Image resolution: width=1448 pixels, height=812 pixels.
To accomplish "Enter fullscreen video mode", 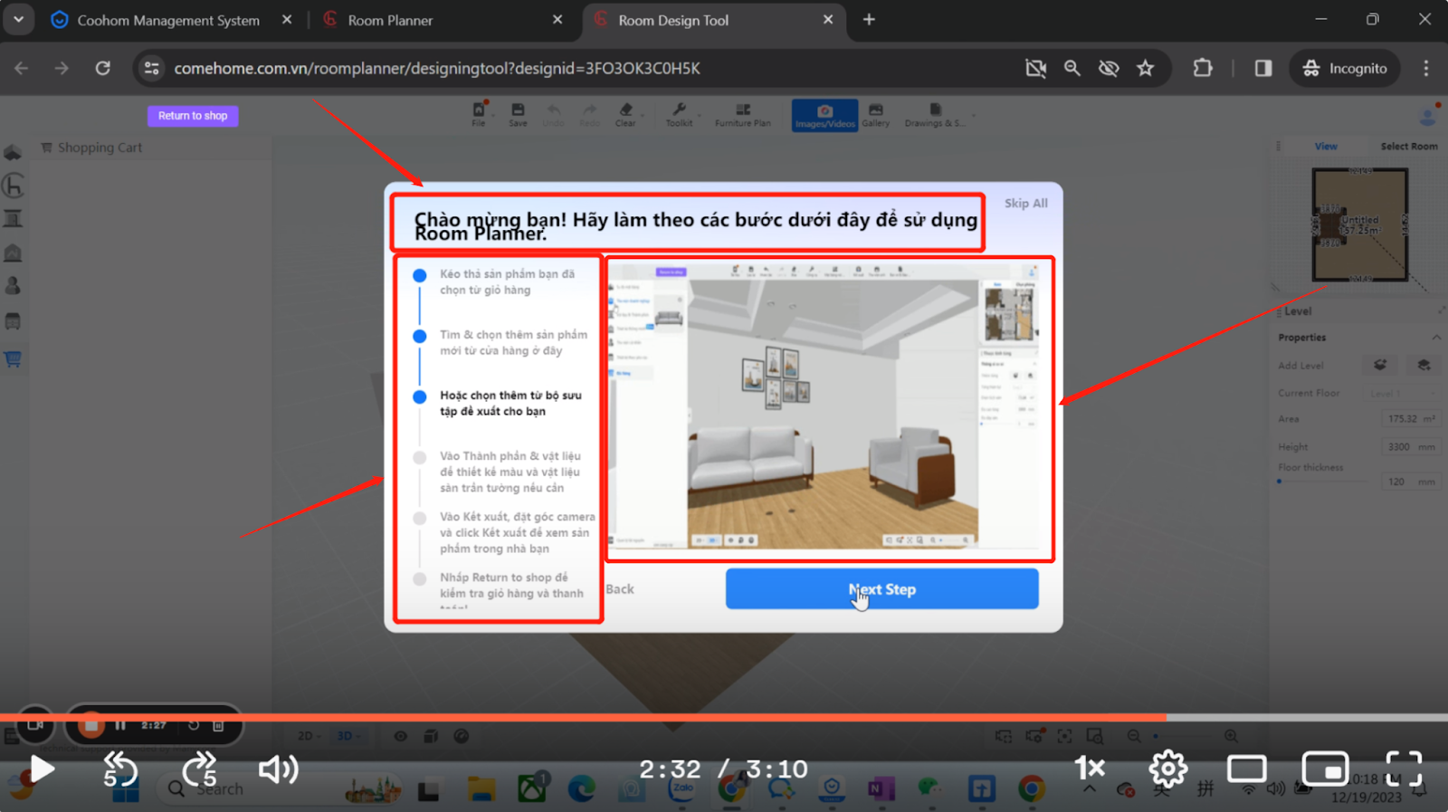I will [x=1404, y=769].
